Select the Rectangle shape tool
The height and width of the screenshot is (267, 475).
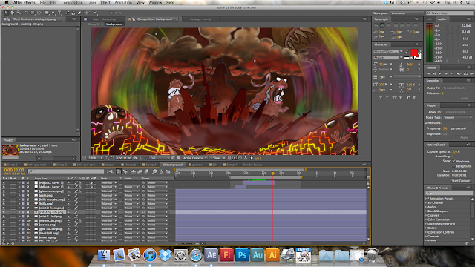47,13
